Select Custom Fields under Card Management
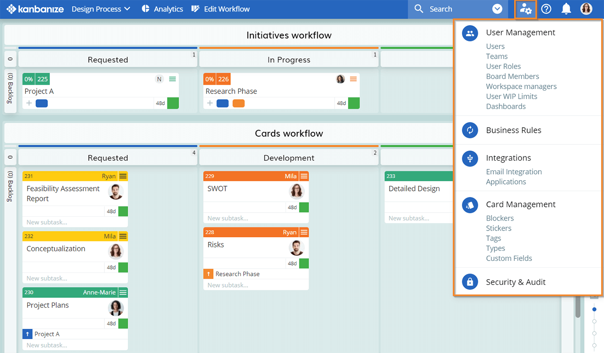Screen dimensions: 604x353 click(x=509, y=259)
